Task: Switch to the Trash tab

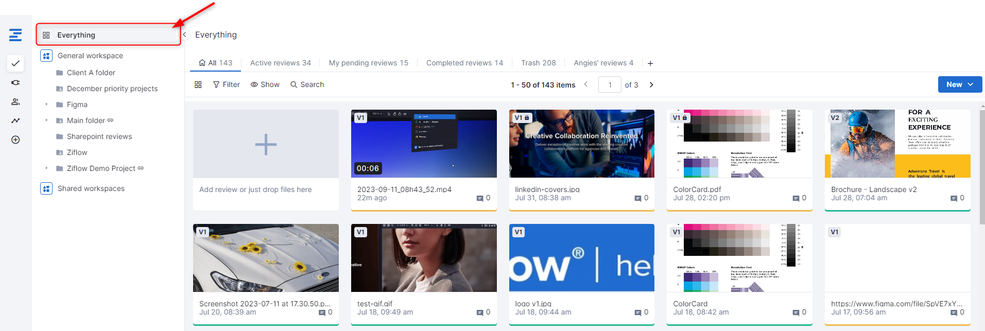Action: [x=538, y=63]
